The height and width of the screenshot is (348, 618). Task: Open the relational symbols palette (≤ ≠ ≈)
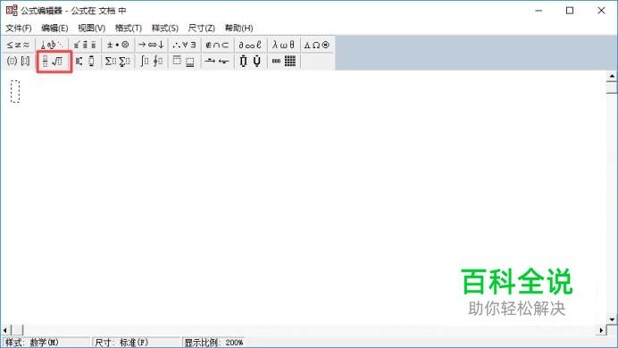coord(18,45)
